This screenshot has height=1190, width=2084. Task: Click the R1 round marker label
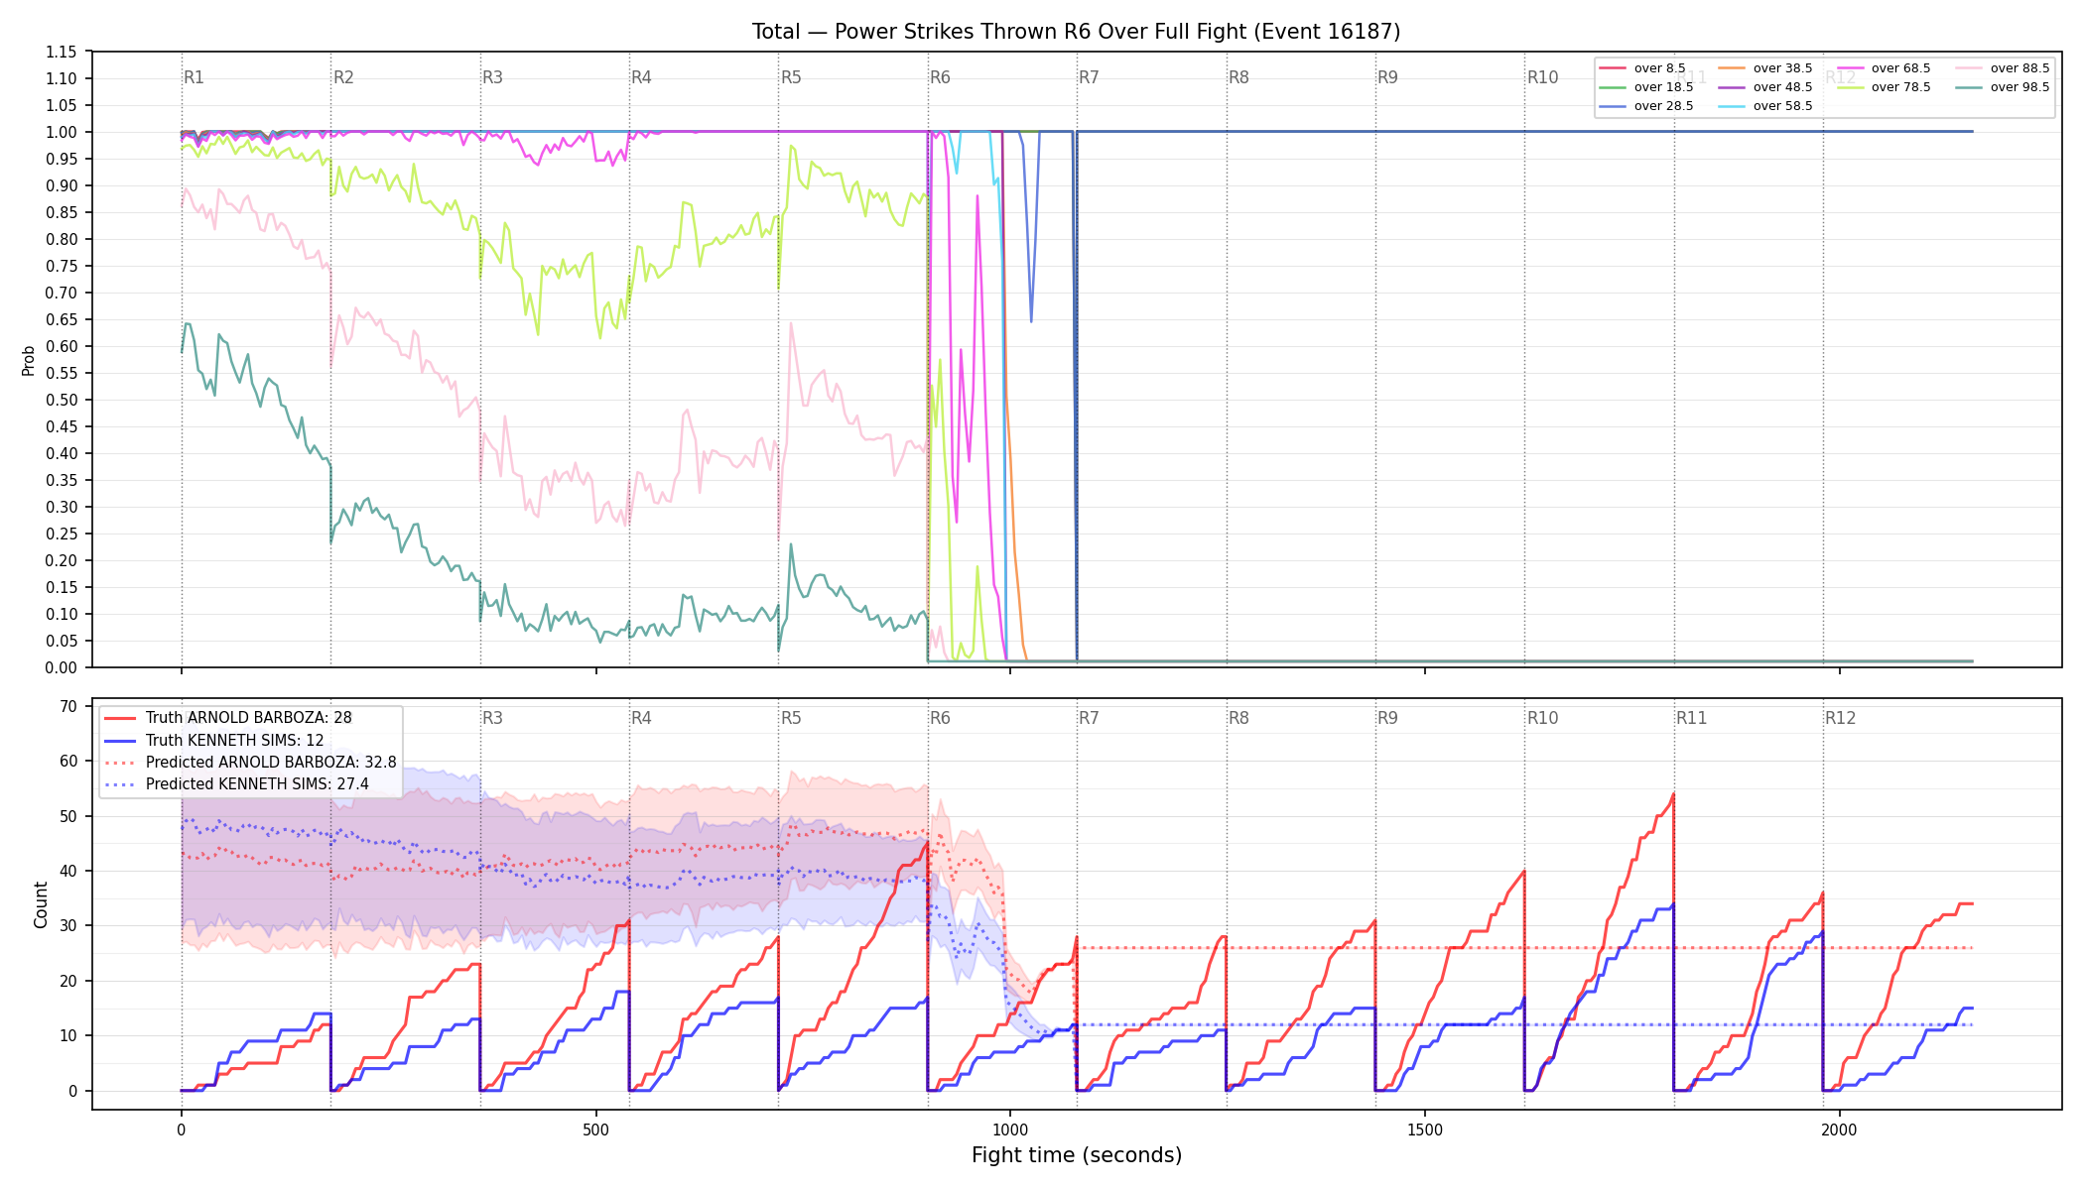coord(194,77)
